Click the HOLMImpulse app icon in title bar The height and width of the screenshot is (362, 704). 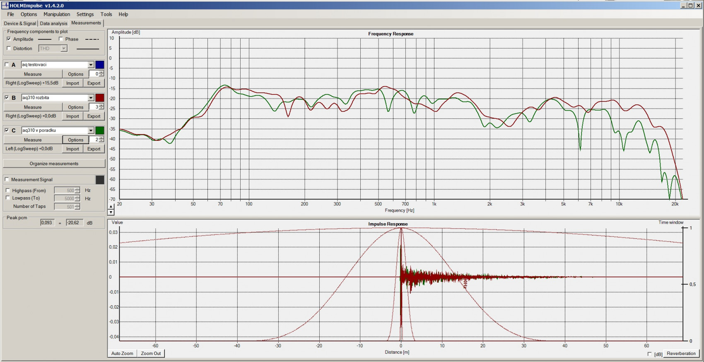5,5
